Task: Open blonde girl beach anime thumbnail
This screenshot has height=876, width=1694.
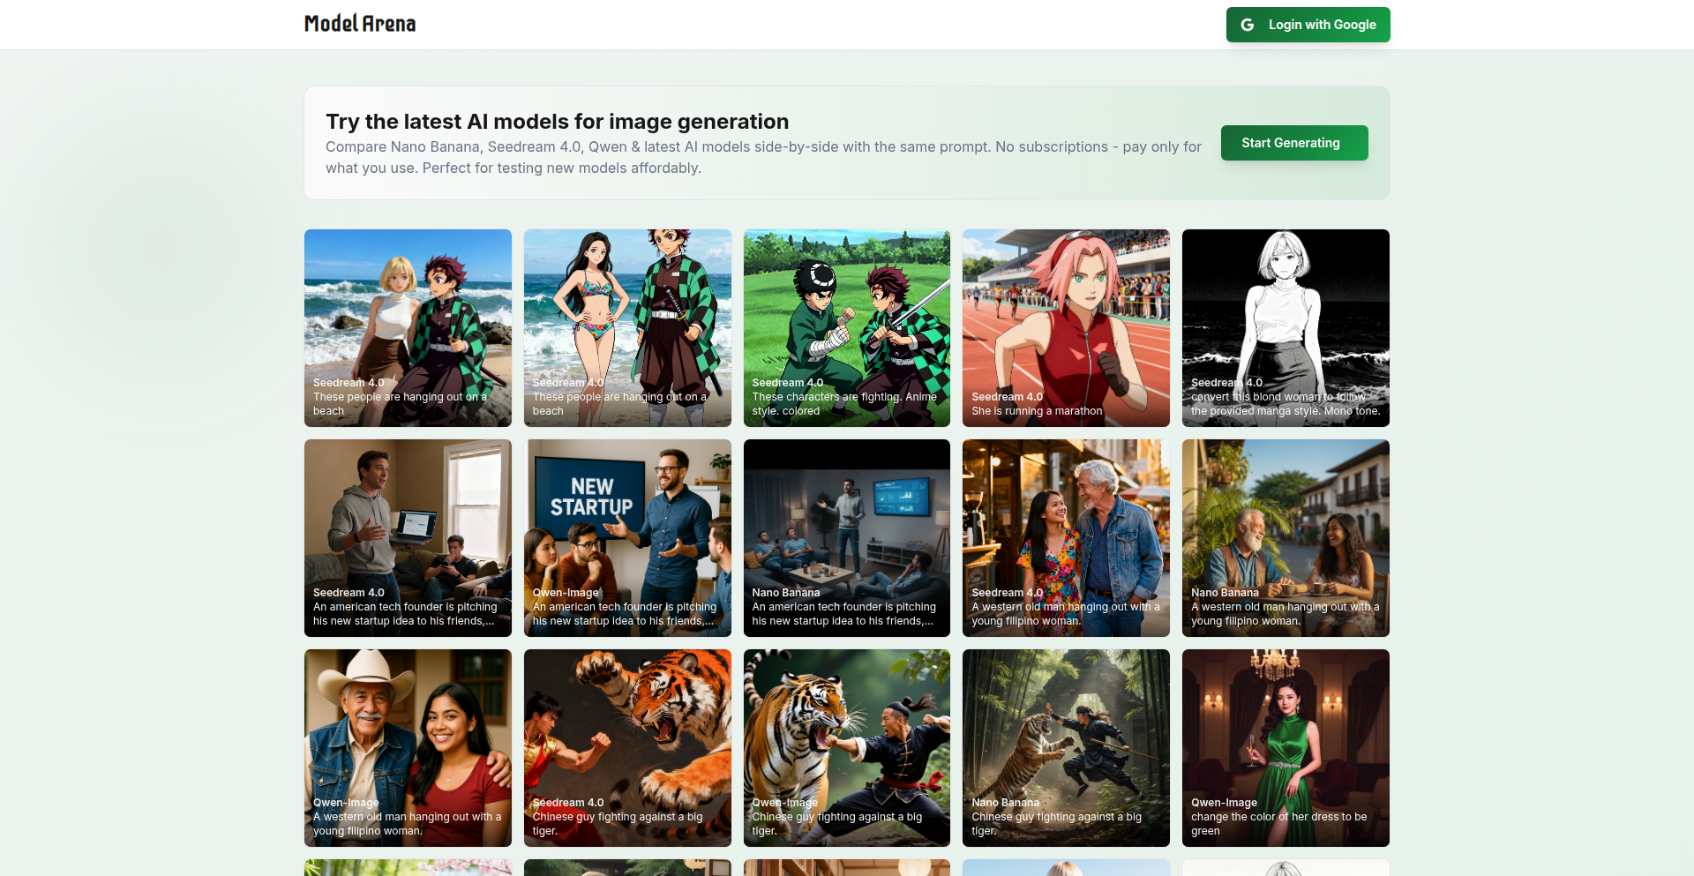Action: click(x=408, y=328)
